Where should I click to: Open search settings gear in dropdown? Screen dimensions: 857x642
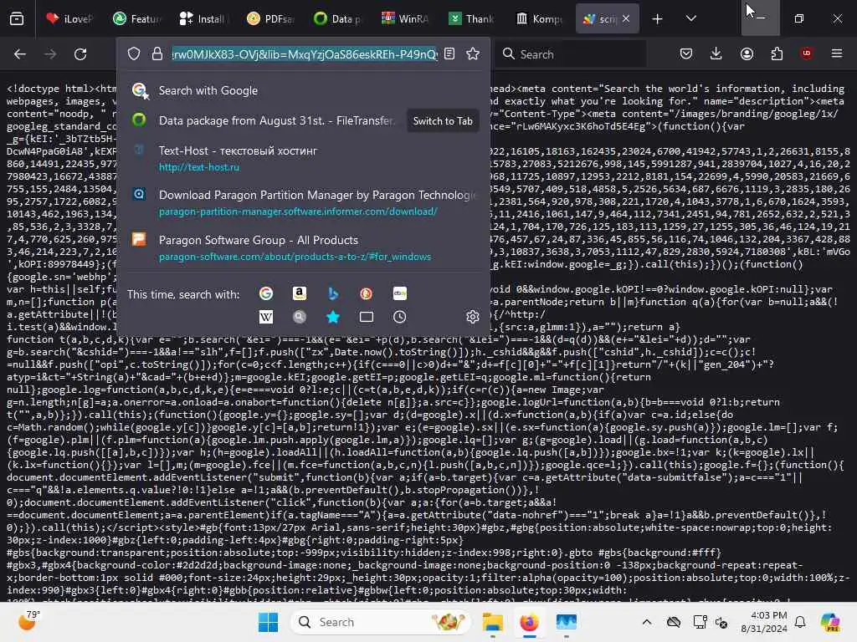(472, 317)
